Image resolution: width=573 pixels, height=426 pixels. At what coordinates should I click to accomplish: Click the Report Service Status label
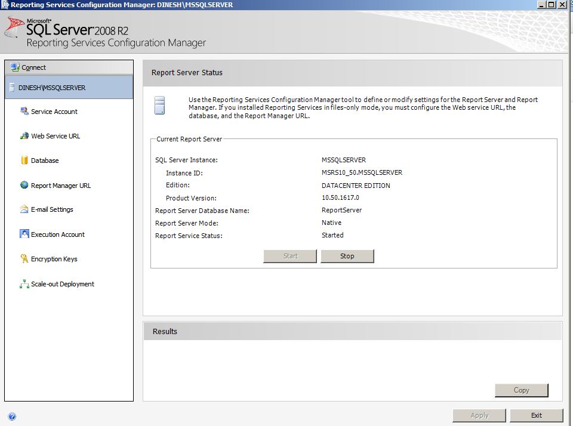(189, 236)
